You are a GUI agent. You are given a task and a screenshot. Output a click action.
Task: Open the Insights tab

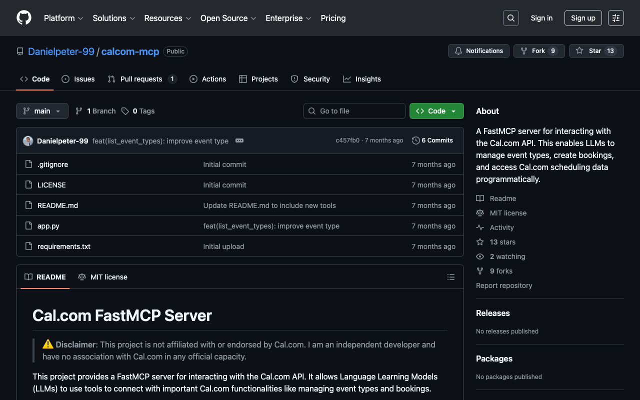coord(362,79)
